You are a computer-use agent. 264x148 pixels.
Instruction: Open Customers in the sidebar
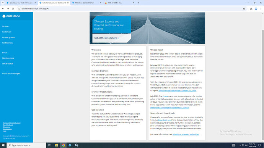(7, 32)
